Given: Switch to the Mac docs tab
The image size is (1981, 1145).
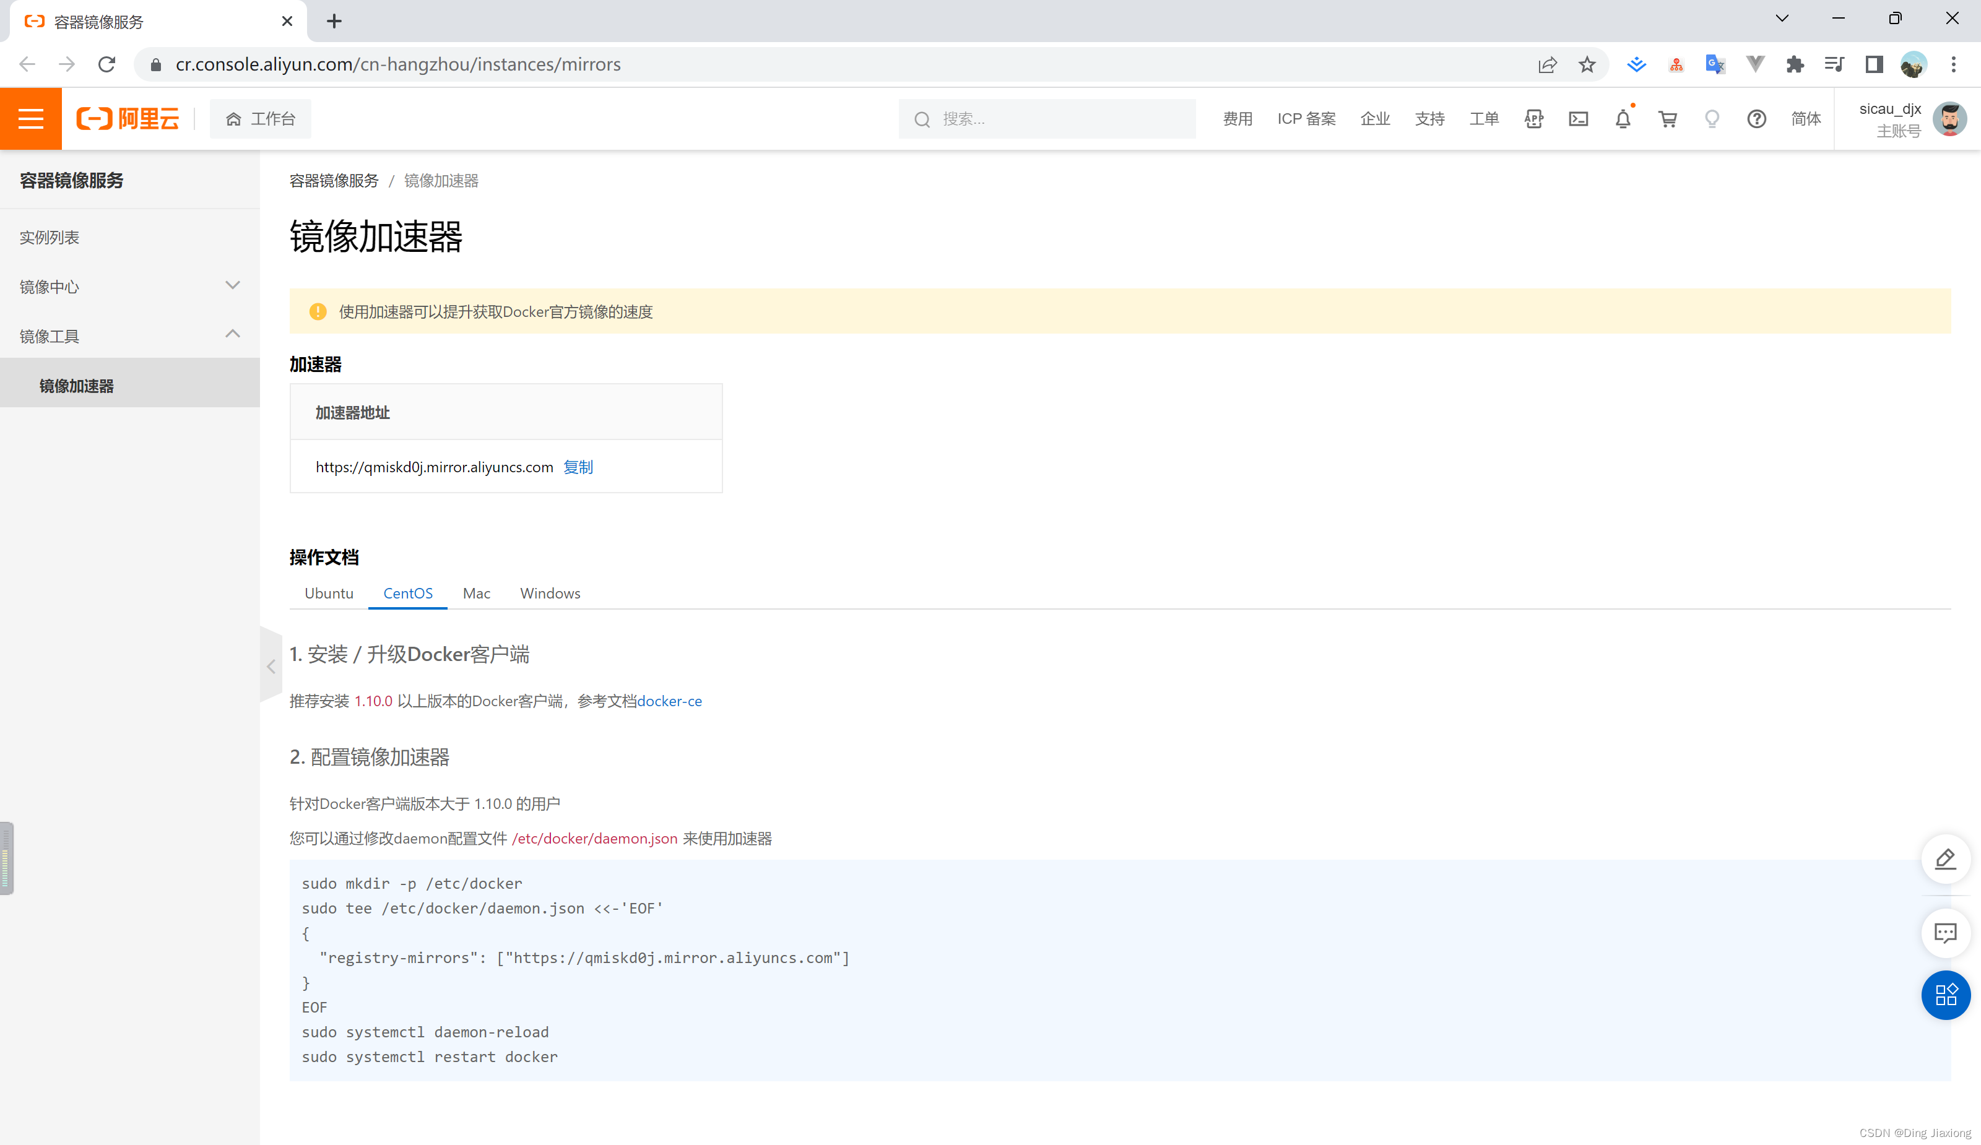Looking at the screenshot, I should [x=477, y=594].
